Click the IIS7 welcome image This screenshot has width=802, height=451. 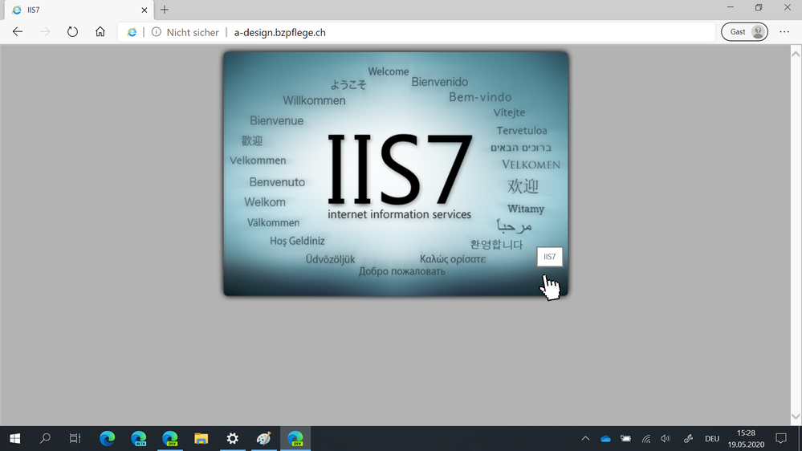coord(395,173)
